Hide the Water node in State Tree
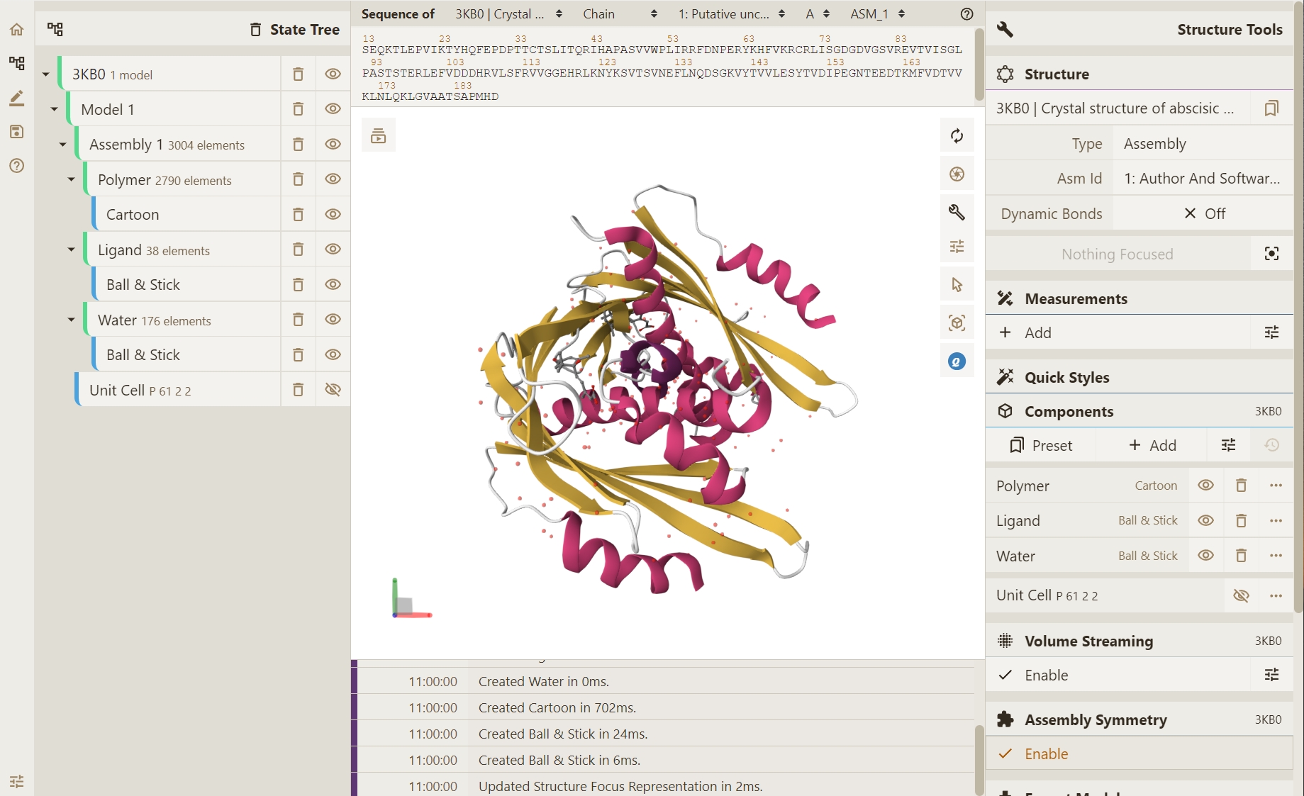The image size is (1304, 796). point(333,320)
